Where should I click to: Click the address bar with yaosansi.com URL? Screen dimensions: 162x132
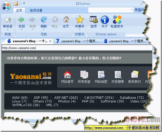point(77,48)
